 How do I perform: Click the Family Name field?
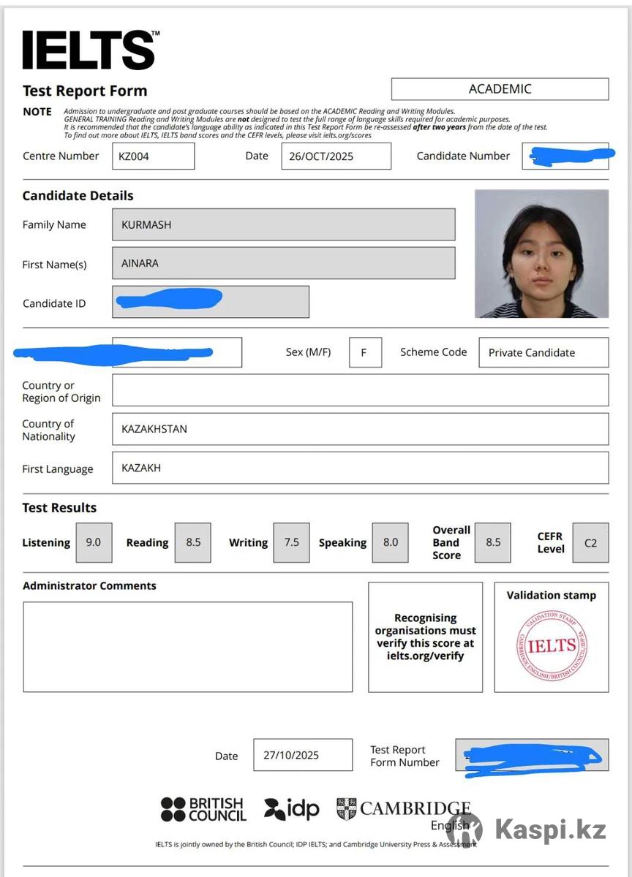(x=283, y=225)
